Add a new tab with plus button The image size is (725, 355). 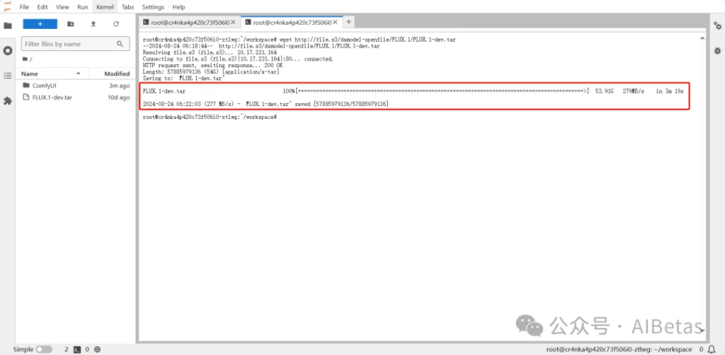348,23
